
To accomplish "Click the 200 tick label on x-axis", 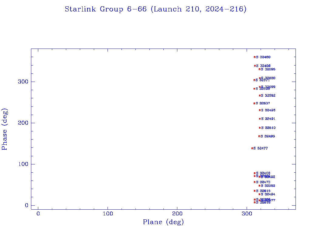I will [x=177, y=214].
